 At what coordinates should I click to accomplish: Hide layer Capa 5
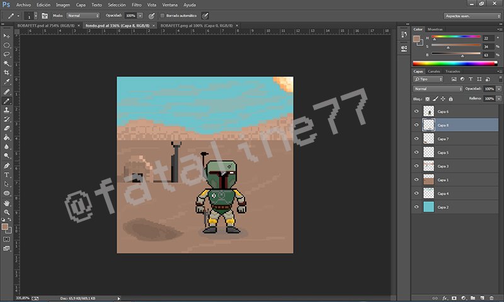click(x=416, y=152)
